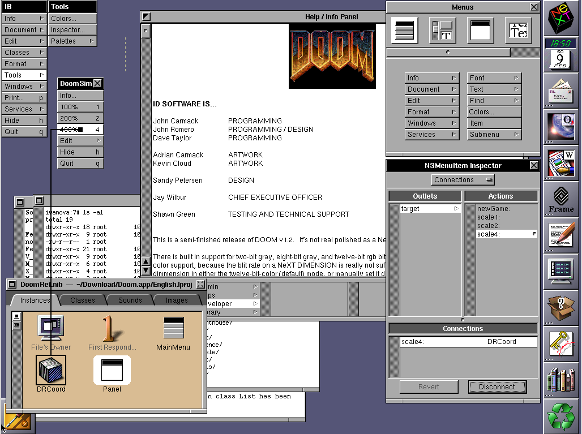
Task: Launch the Terminal icon in the dock
Action: click(x=561, y=272)
